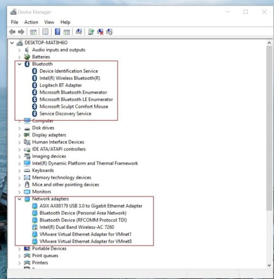Click the Update driver software toolbar icon
274x279 pixels.
coord(91,32)
